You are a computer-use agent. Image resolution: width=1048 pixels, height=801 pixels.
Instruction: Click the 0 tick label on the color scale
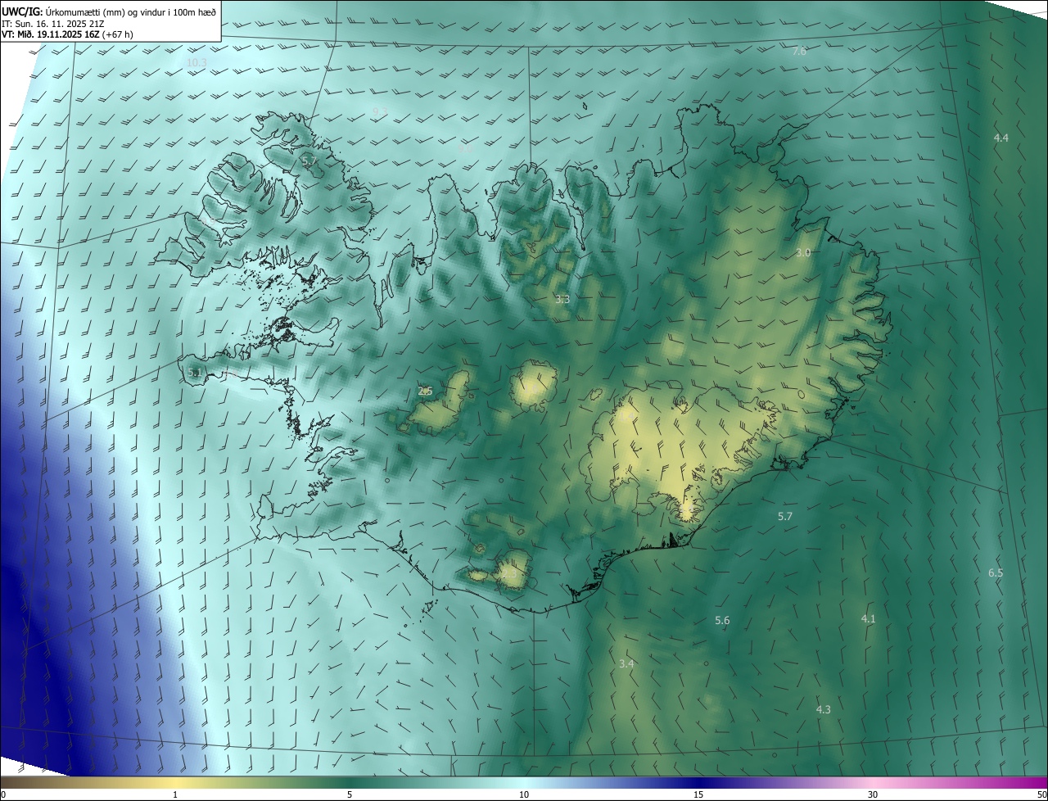2,795
